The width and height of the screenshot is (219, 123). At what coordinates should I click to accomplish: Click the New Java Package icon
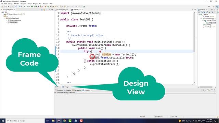coord(46,6)
